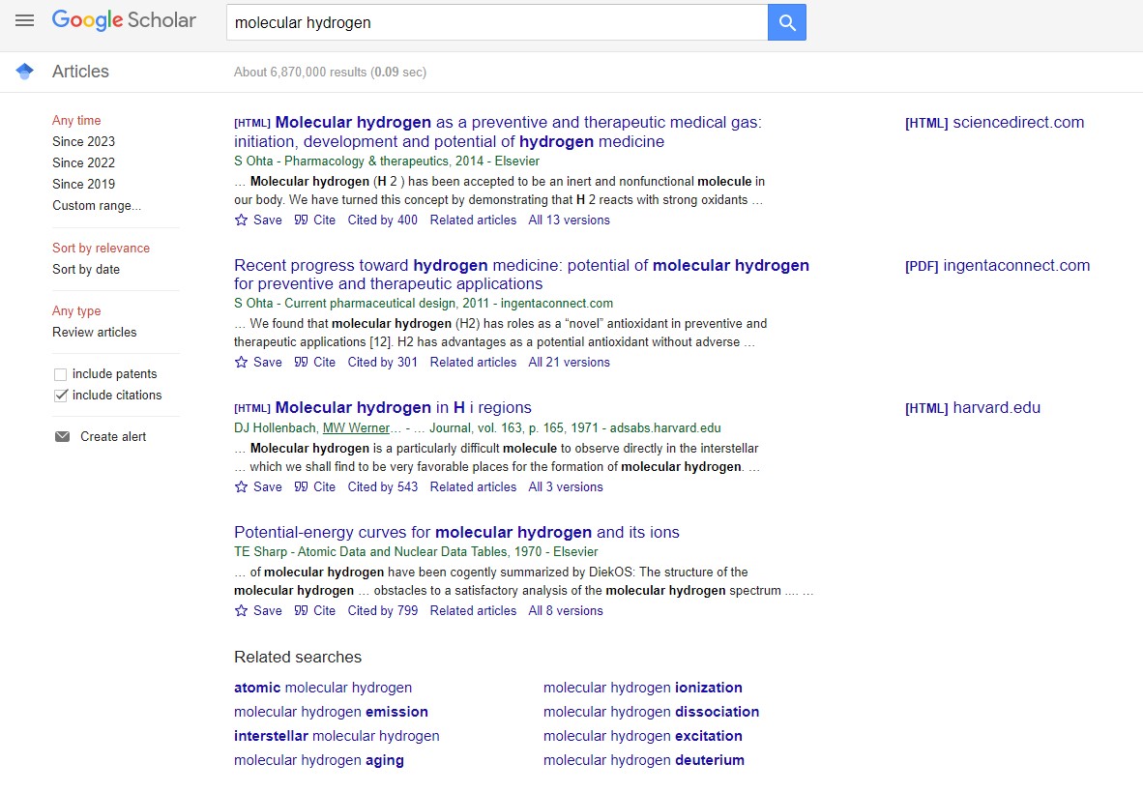
Task: Open 'Potential-energy curves for molecular hydrogen' article
Action: click(456, 532)
